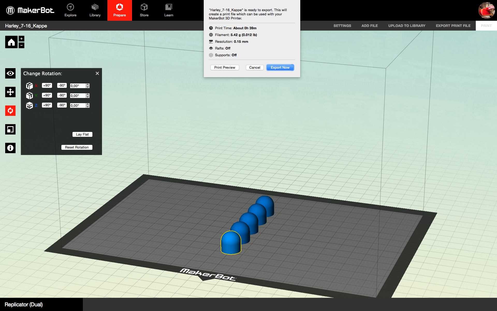Click ADD FILE in the toolbar
Image resolution: width=497 pixels, height=311 pixels.
(370, 26)
